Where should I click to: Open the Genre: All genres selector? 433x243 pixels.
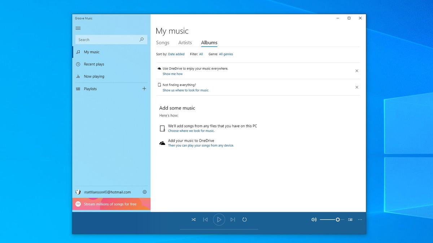[x=226, y=54]
